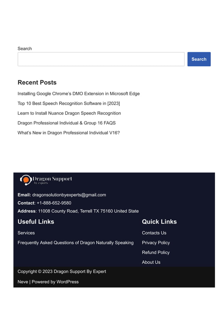Click the WordPress link in footer
The width and height of the screenshot is (222, 314).
[68, 282]
